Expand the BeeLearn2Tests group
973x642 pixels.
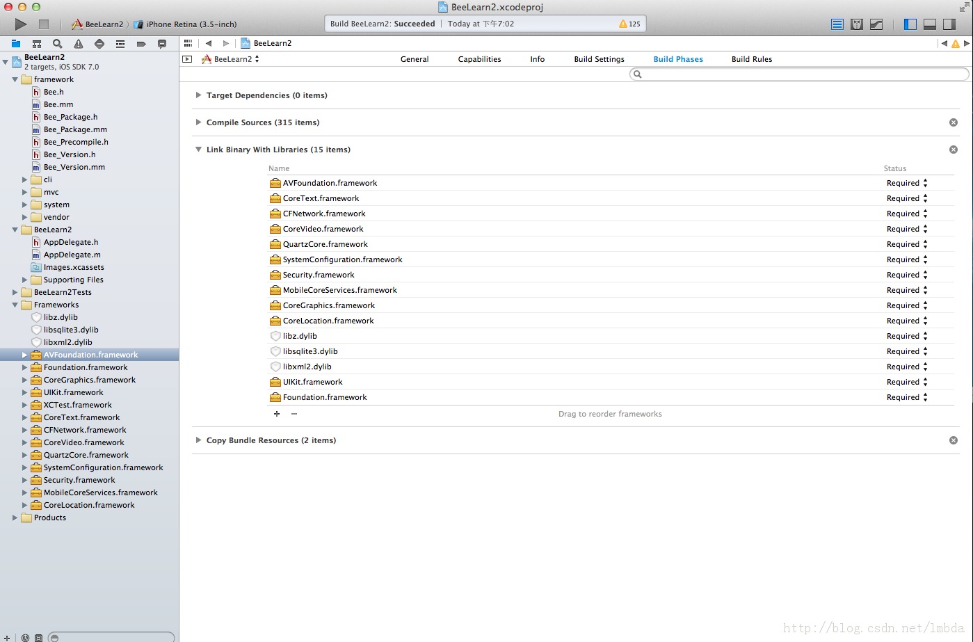(15, 292)
